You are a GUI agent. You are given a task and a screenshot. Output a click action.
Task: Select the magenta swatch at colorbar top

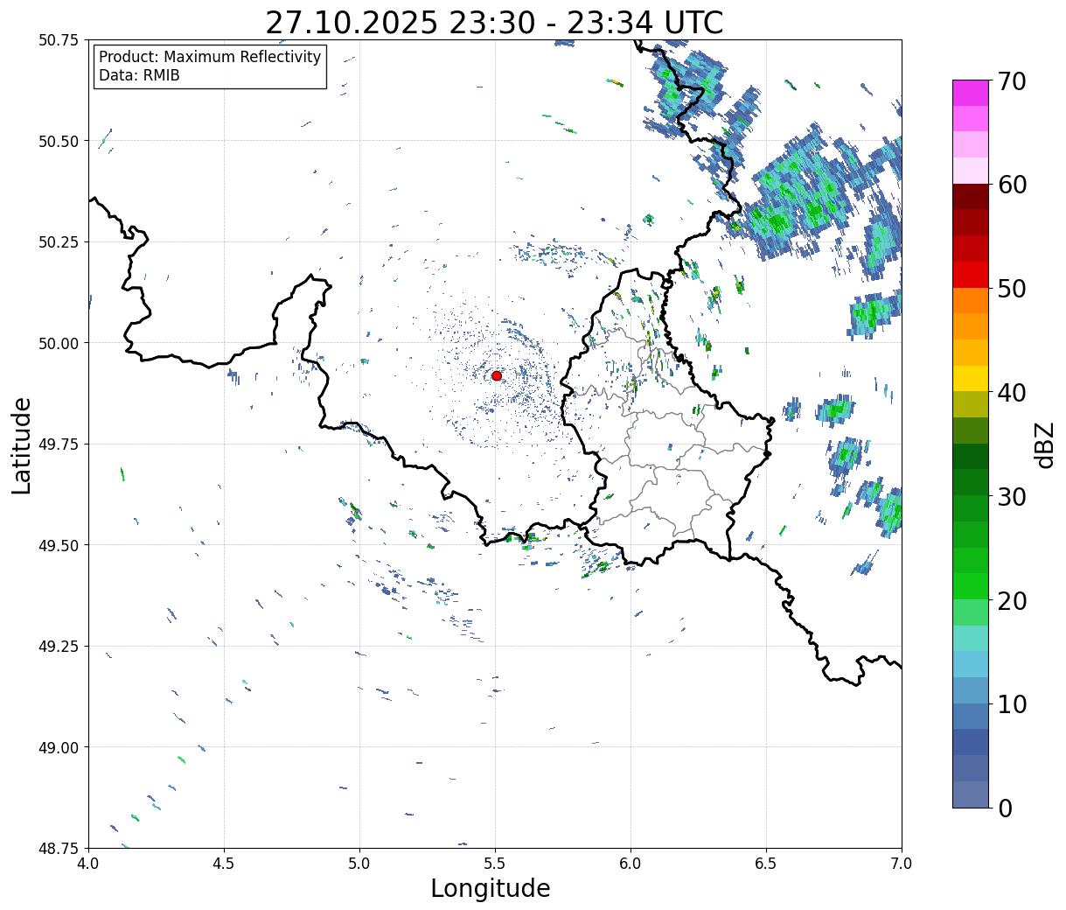click(x=971, y=92)
